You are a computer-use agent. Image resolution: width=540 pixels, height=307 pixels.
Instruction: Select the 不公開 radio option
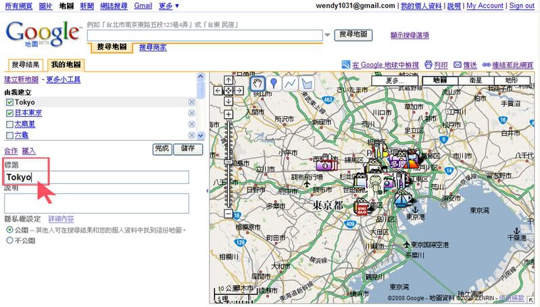(9, 240)
